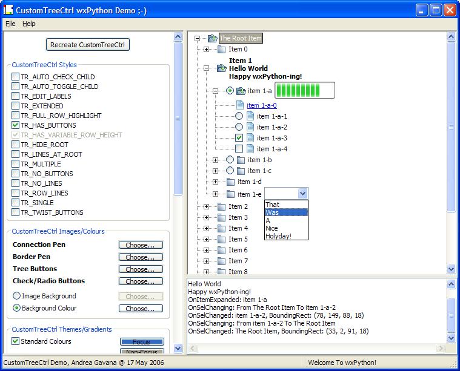Open the Help menu
460x371 pixels.
(x=29, y=24)
